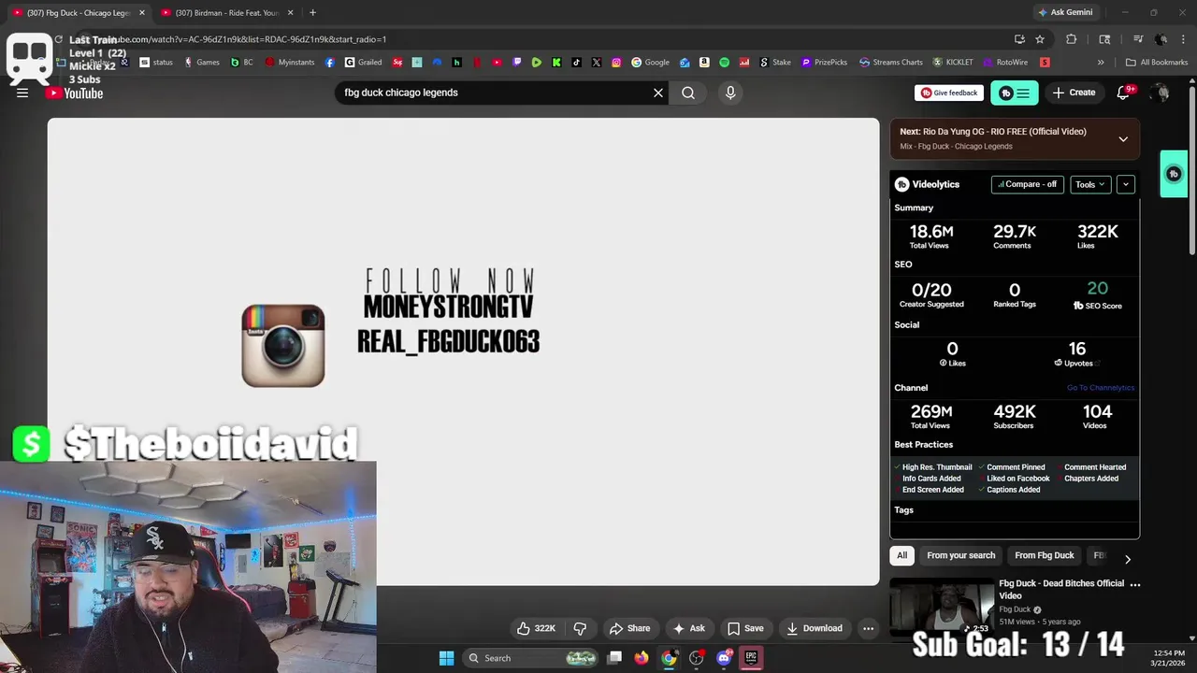Dislike the video with thumbs down
The width and height of the screenshot is (1197, 673).
coord(580,628)
